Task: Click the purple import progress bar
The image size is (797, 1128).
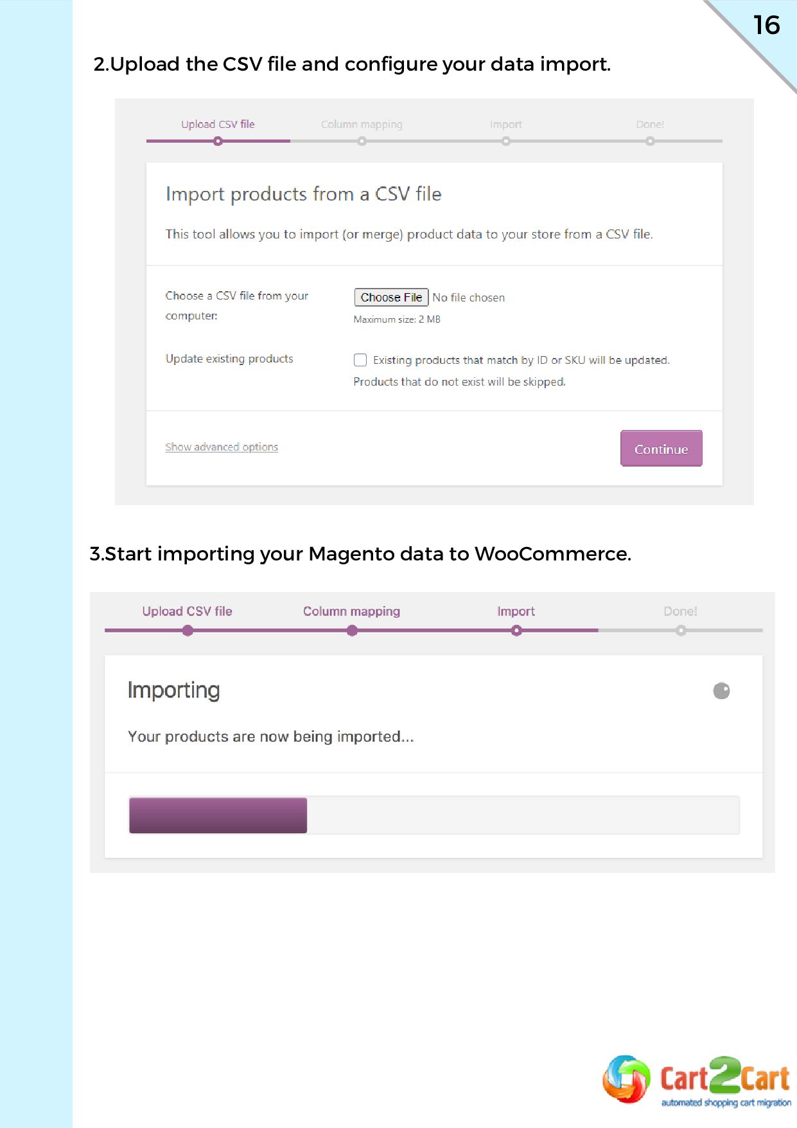Action: [x=218, y=815]
